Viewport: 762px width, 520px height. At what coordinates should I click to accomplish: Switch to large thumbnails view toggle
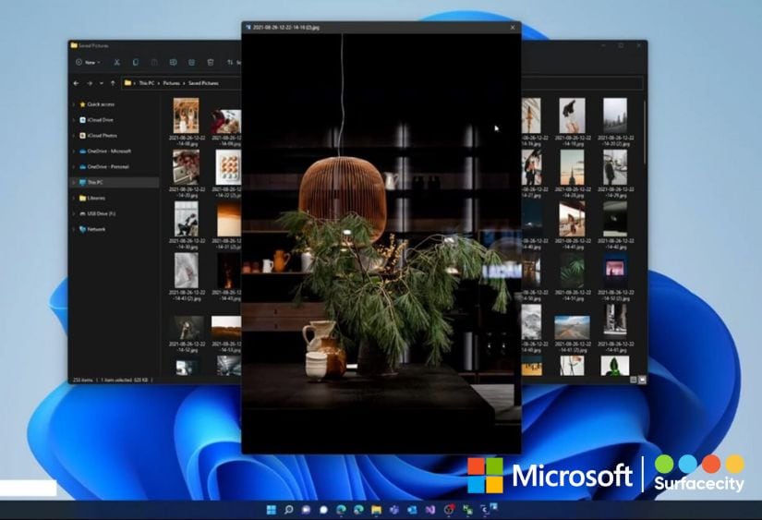pos(643,380)
